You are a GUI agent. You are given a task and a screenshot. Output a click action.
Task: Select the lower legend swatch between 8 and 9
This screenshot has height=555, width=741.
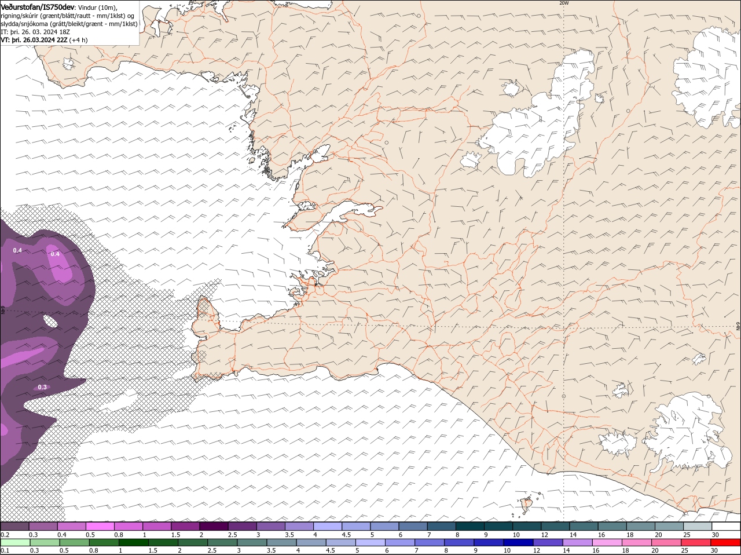pyautogui.click(x=459, y=542)
